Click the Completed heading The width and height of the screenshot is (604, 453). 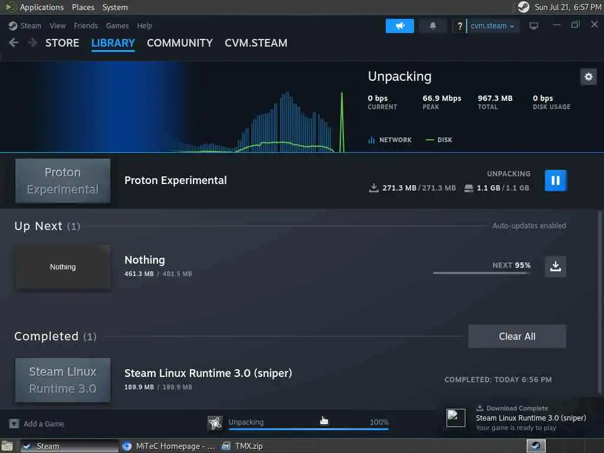[x=55, y=336]
